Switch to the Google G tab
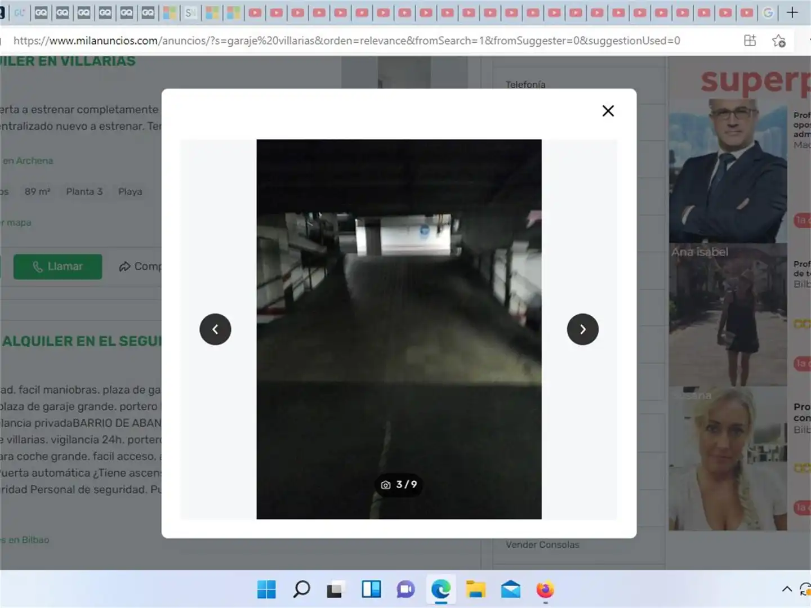Viewport: 811px width, 608px height. click(768, 12)
